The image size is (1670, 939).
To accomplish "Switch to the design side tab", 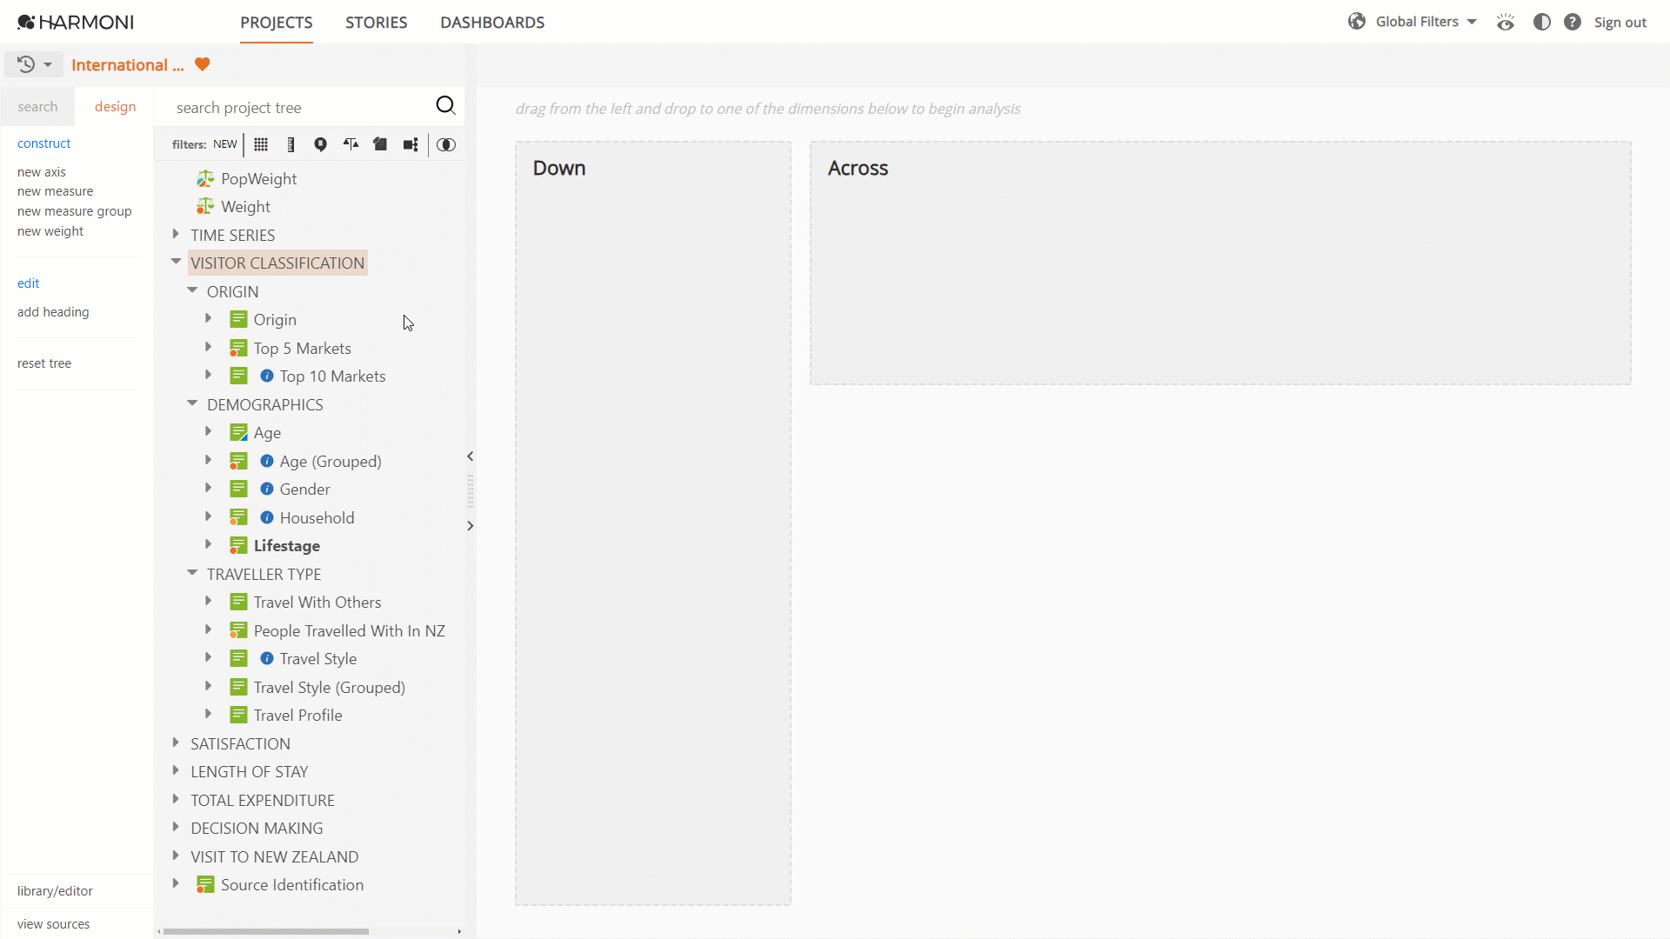I will point(115,106).
